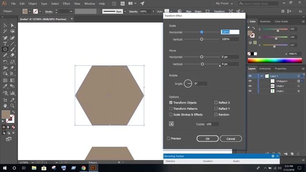Select the Hand tool

coord(5,106)
